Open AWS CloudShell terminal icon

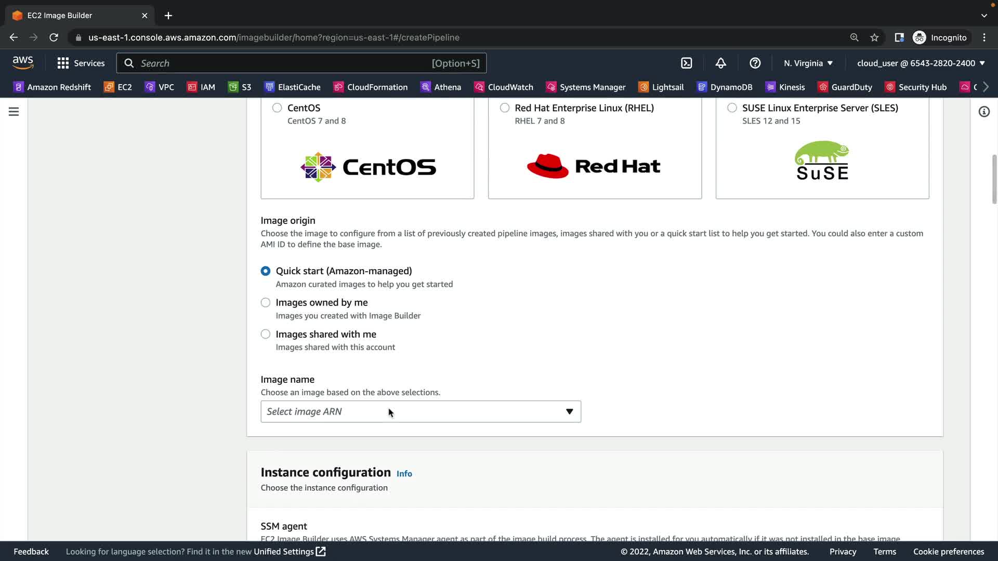click(686, 63)
